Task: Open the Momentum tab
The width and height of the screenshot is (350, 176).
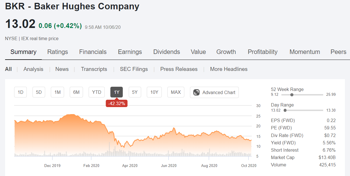Action: pyautogui.click(x=305, y=52)
